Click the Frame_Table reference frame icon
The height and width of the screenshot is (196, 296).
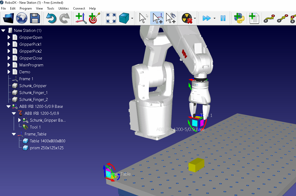(x=20, y=134)
